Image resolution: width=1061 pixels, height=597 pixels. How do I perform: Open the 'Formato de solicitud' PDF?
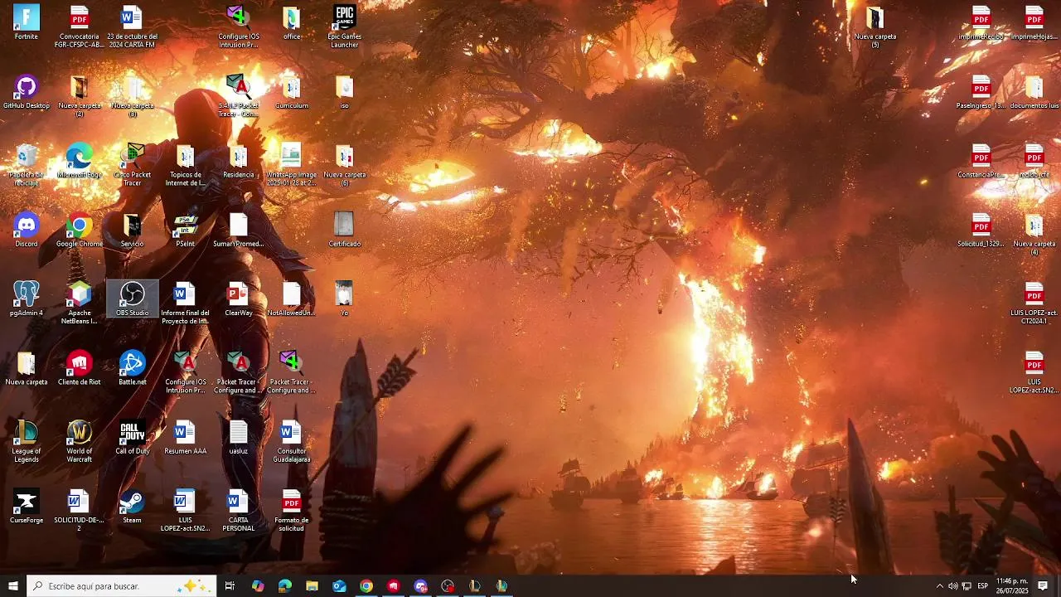point(292,510)
